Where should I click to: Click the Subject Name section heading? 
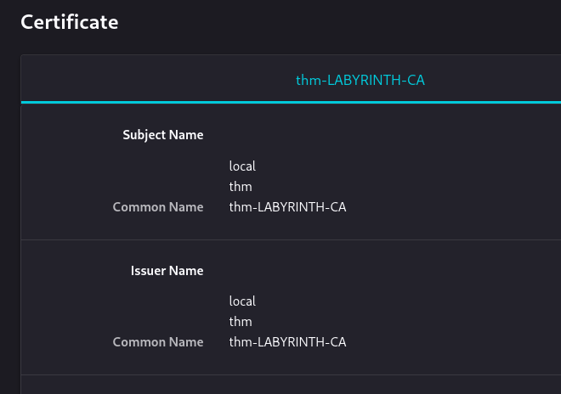162,135
